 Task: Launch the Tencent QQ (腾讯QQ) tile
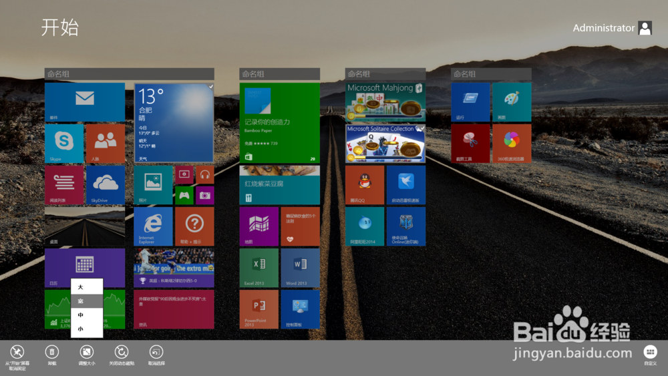pos(365,185)
